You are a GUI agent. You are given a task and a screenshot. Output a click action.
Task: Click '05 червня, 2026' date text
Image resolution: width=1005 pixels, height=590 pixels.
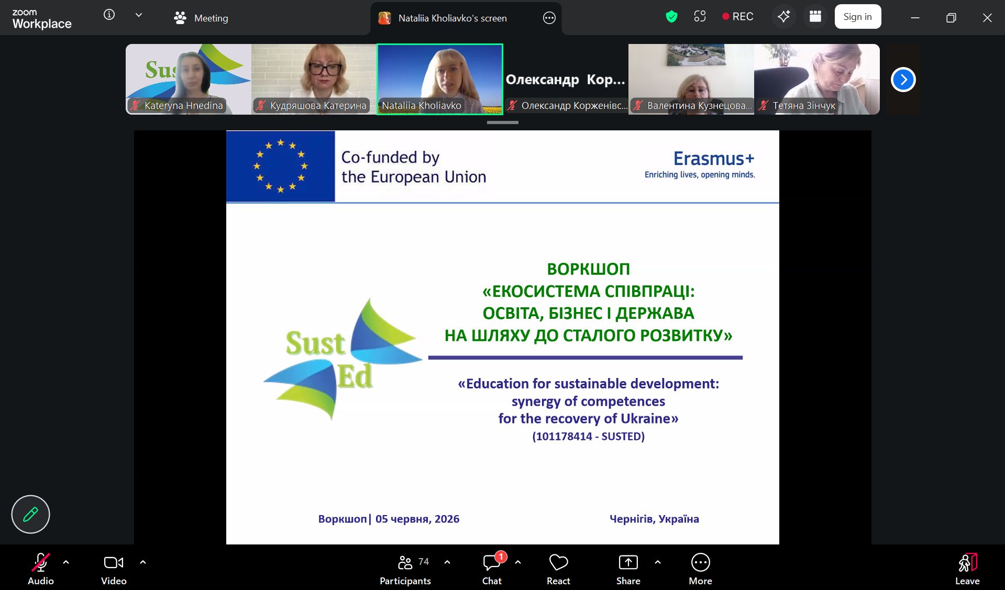[417, 519]
